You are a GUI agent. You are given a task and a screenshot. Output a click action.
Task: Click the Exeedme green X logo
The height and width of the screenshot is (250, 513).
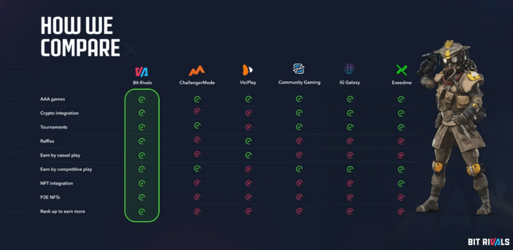tap(402, 70)
